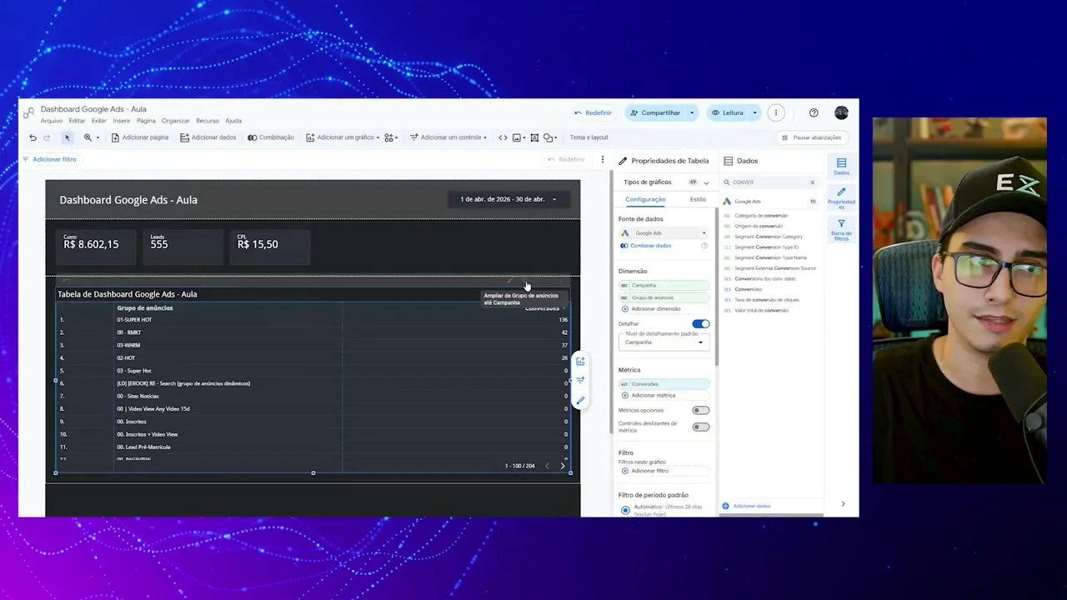The height and width of the screenshot is (600, 1067).
Task: Switch to the Estilo tab
Action: coord(698,199)
